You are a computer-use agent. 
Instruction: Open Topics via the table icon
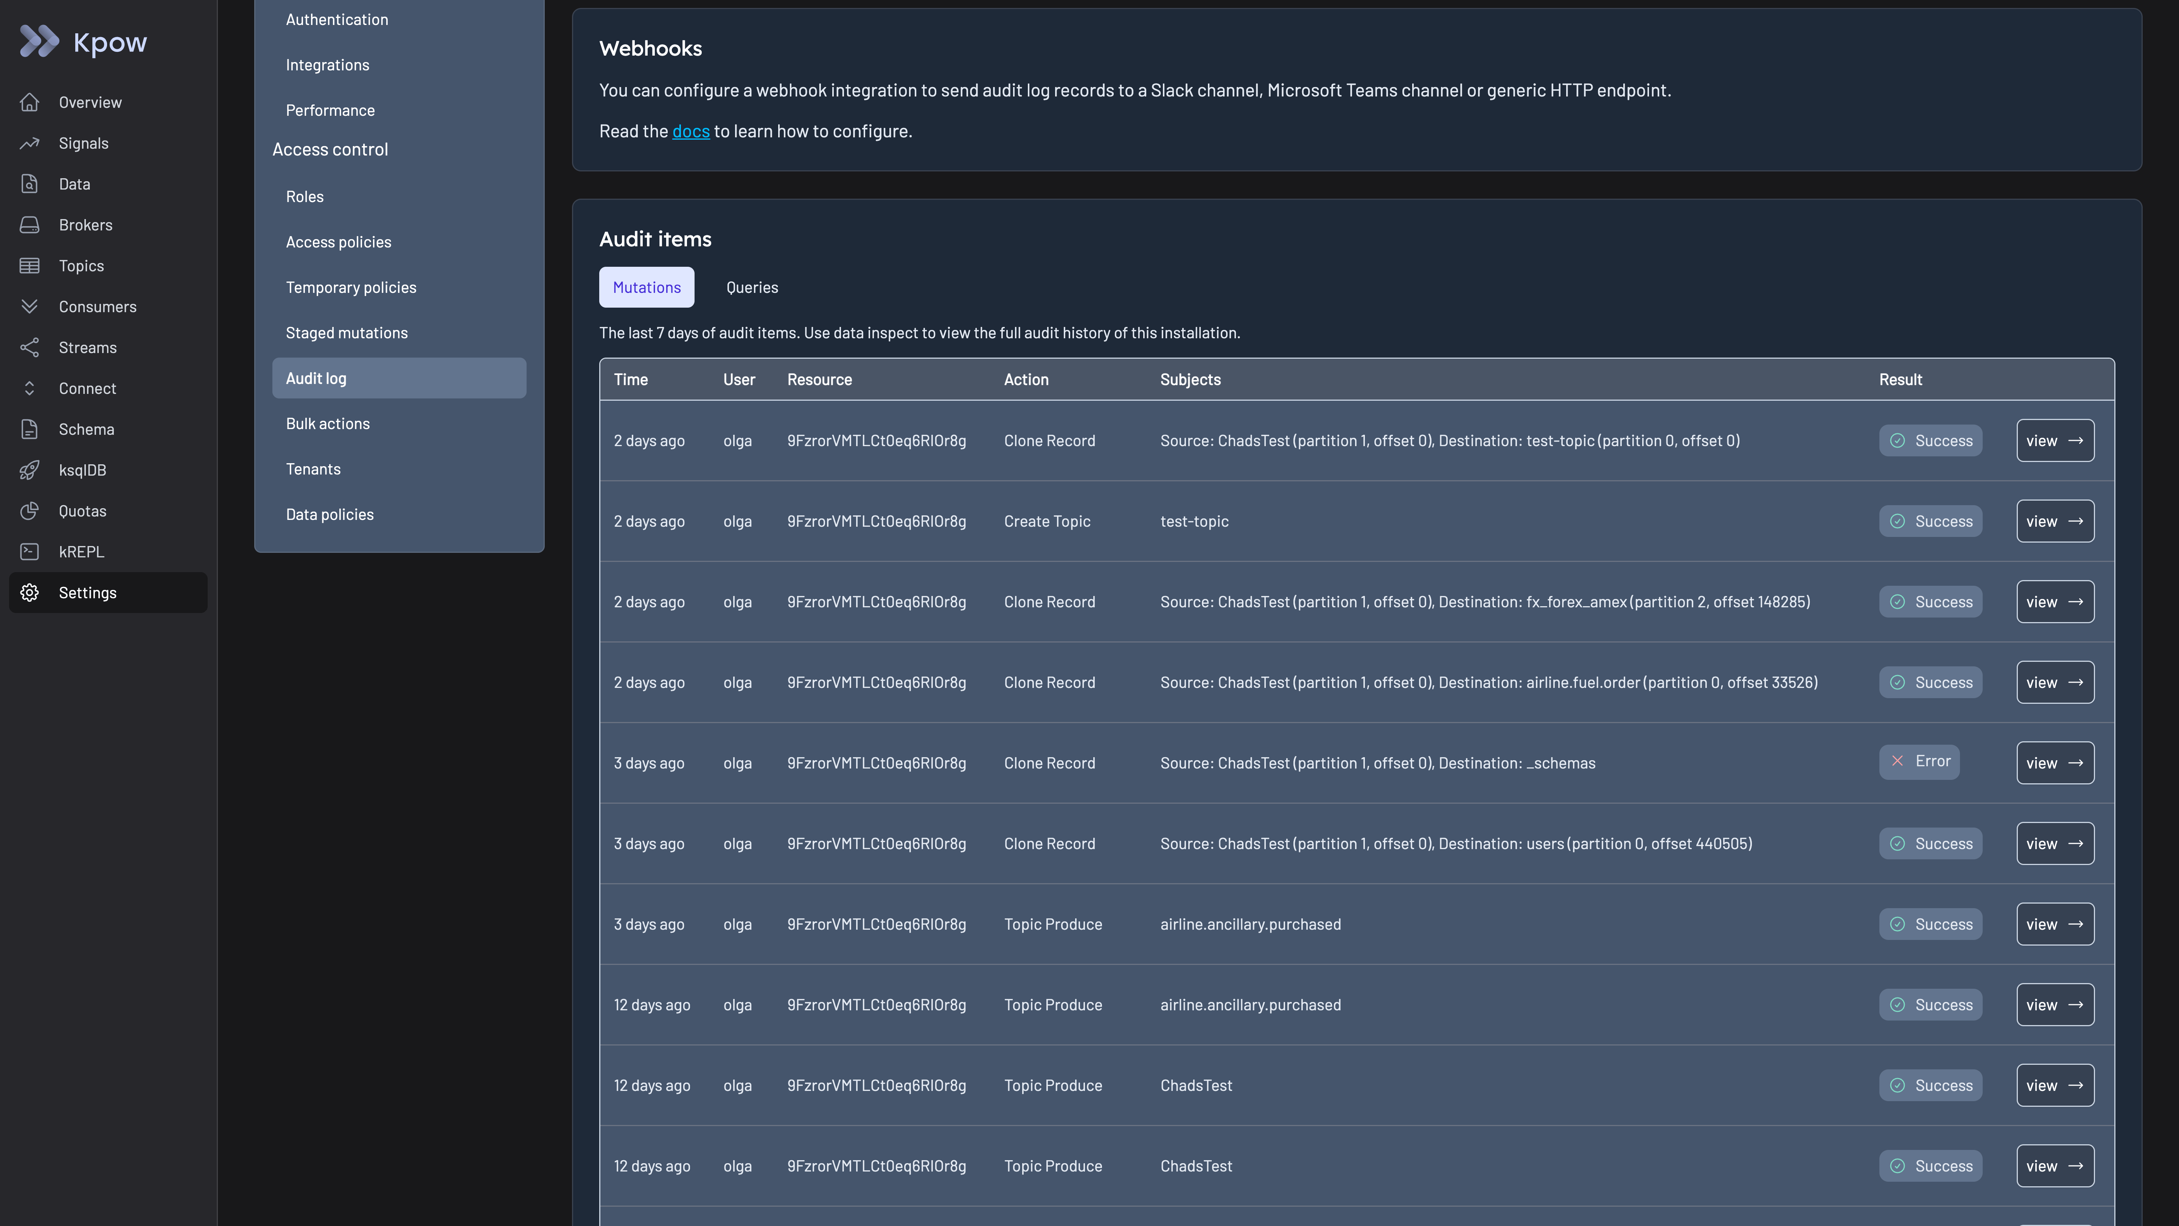(30, 266)
